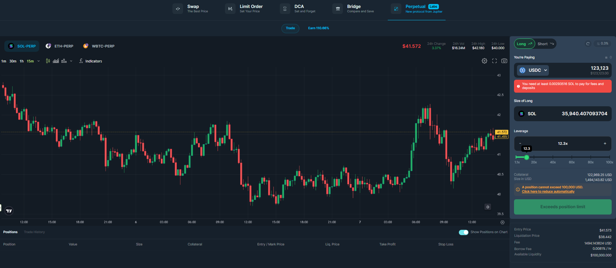
Task: Click 'Click here to reduce automatically' link
Action: point(548,192)
